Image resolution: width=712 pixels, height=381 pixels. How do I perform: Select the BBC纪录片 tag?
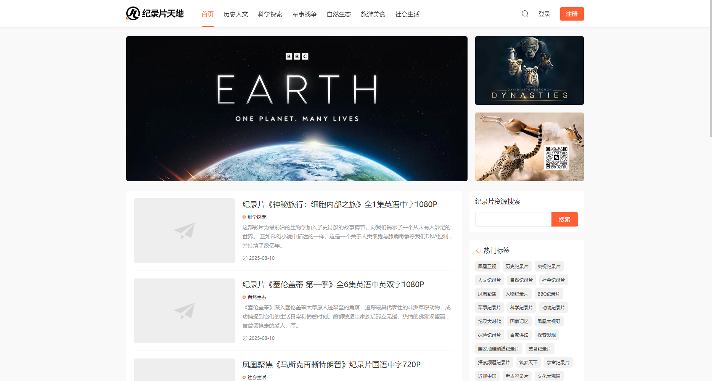pos(549,294)
